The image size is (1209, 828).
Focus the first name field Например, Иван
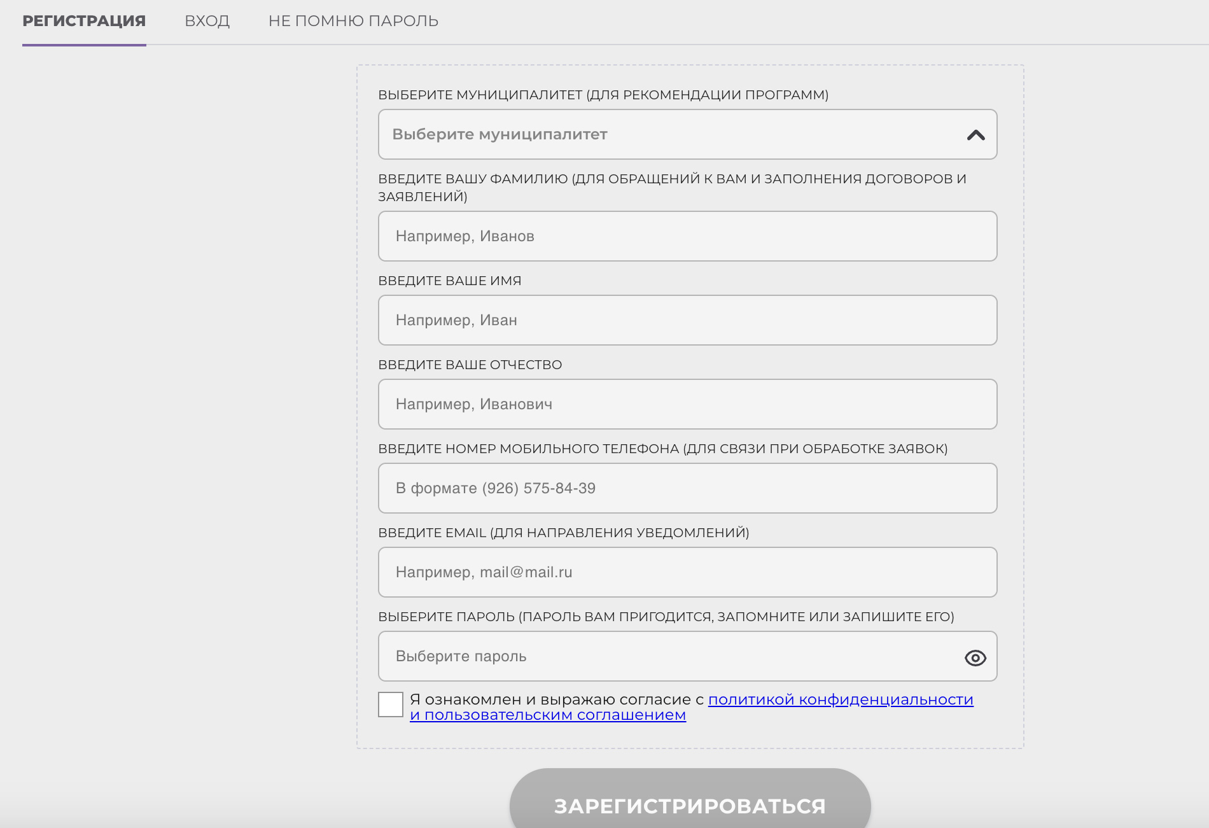pos(687,320)
